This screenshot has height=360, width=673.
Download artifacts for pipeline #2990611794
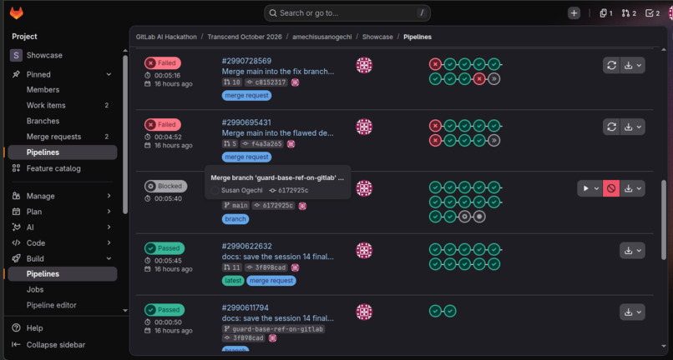point(632,312)
